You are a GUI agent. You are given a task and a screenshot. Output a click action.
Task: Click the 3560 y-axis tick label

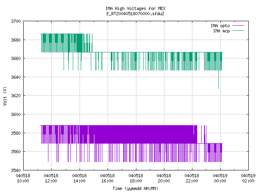16,152
